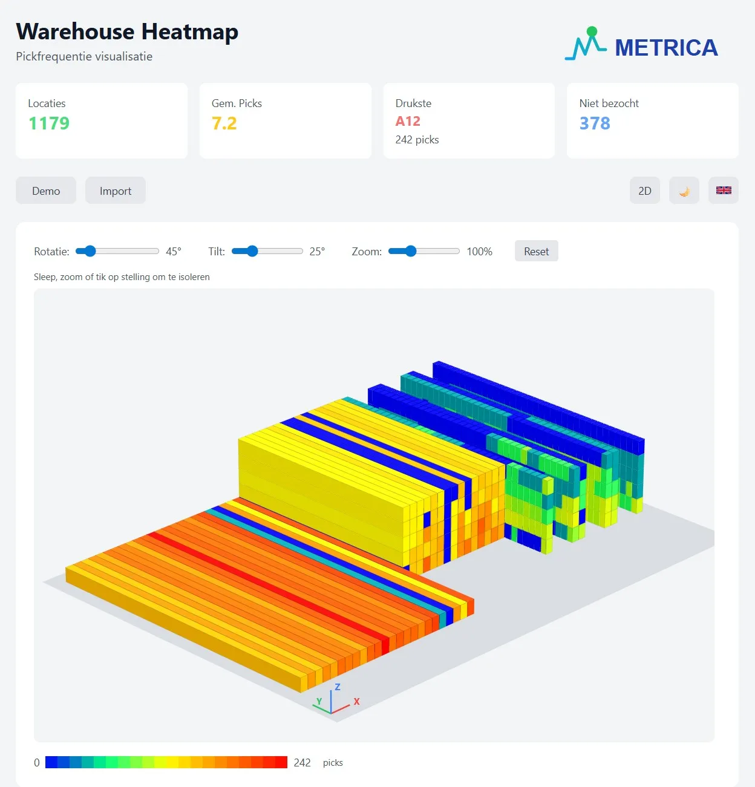Viewport: 755px width, 787px height.
Task: Click the Rotatie slider handle
Action: 90,251
